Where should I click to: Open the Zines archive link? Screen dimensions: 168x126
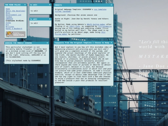coord(8,23)
